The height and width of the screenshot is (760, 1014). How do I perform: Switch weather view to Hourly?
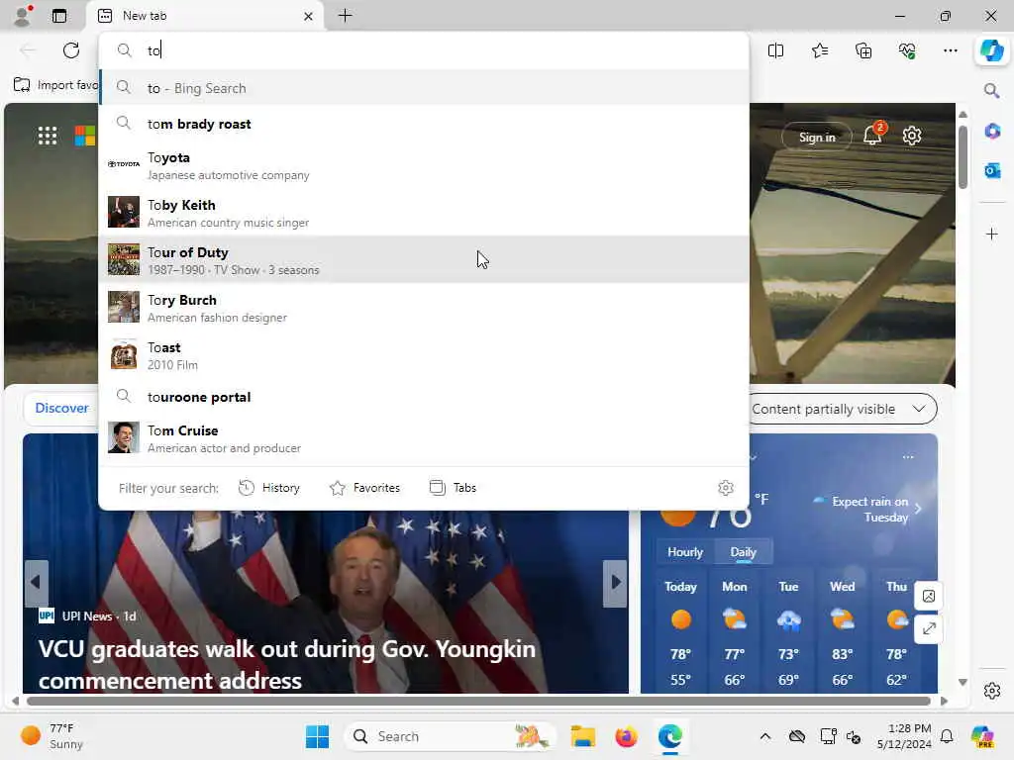(x=685, y=552)
